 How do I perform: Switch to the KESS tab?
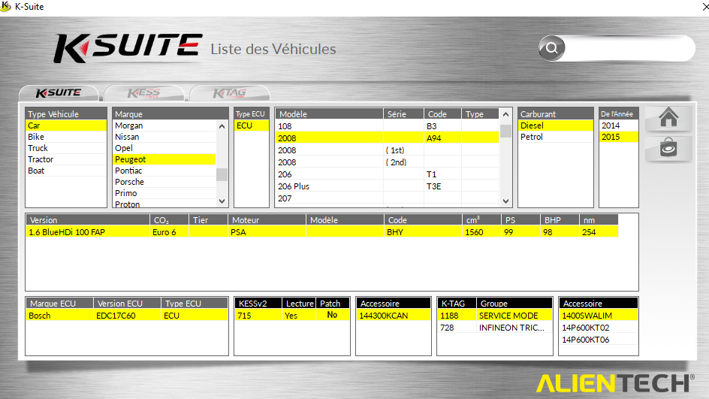(143, 92)
